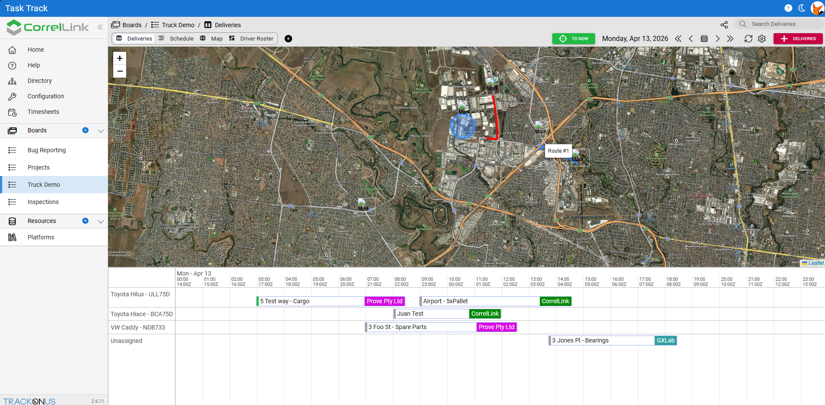Click the share icon

click(x=724, y=25)
